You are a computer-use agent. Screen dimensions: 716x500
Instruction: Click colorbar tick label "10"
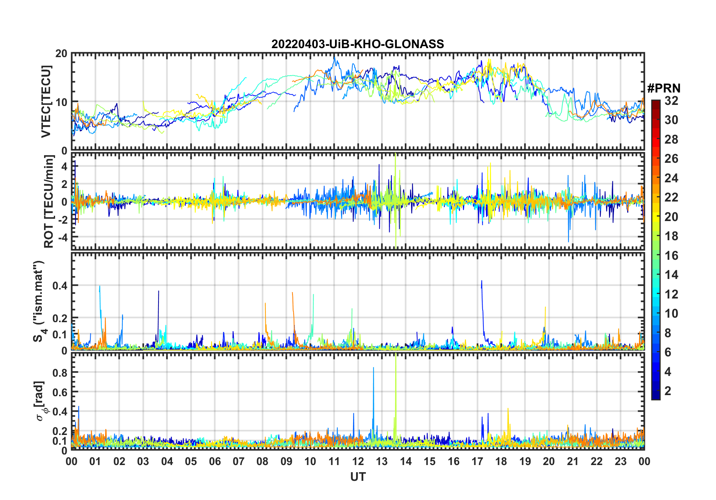point(672,314)
